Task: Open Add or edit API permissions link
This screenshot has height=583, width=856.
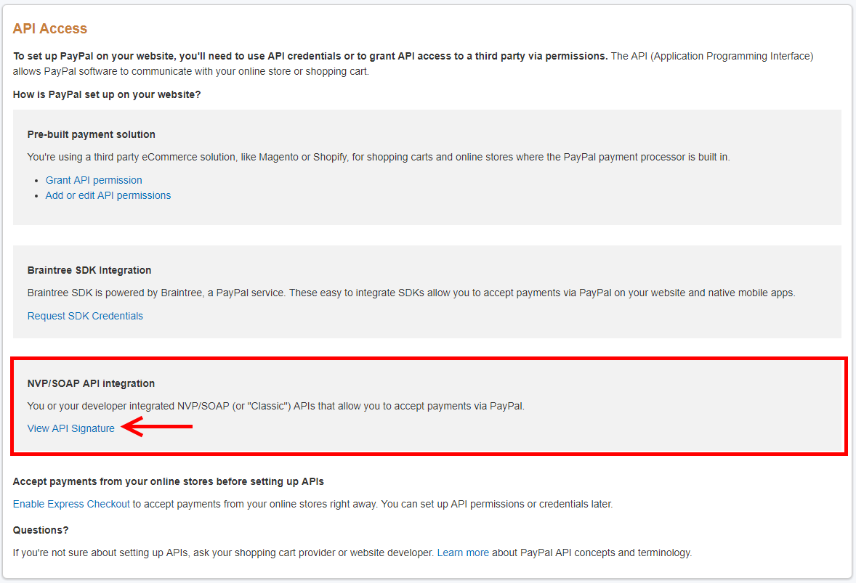Action: (x=108, y=195)
